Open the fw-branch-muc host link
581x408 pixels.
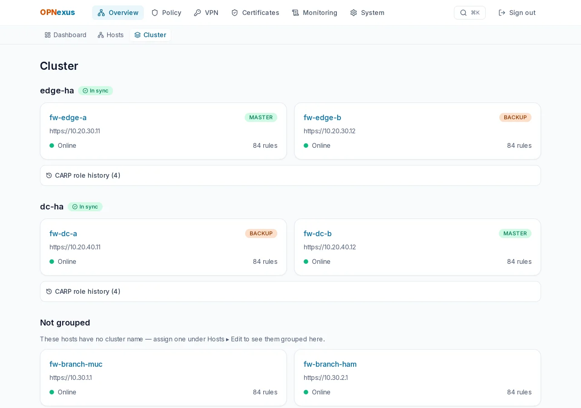coord(76,364)
